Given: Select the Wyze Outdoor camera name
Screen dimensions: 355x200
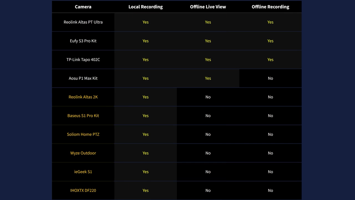Looking at the screenshot, I should [83, 153].
